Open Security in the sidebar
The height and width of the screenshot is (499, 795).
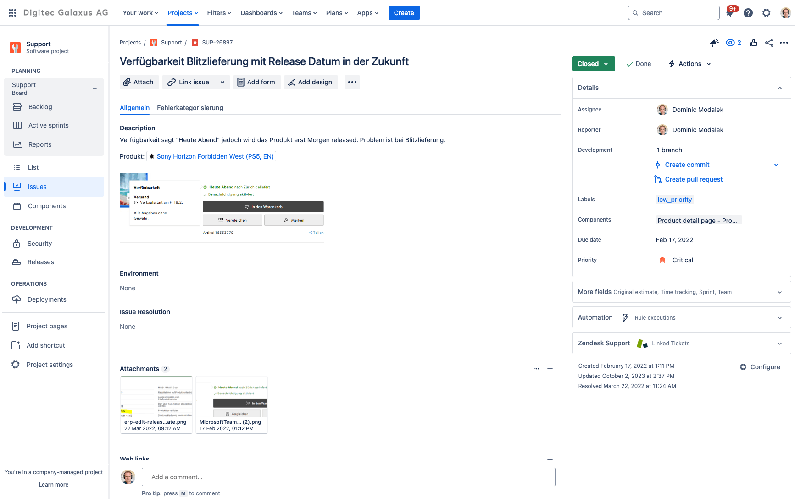coord(54,244)
